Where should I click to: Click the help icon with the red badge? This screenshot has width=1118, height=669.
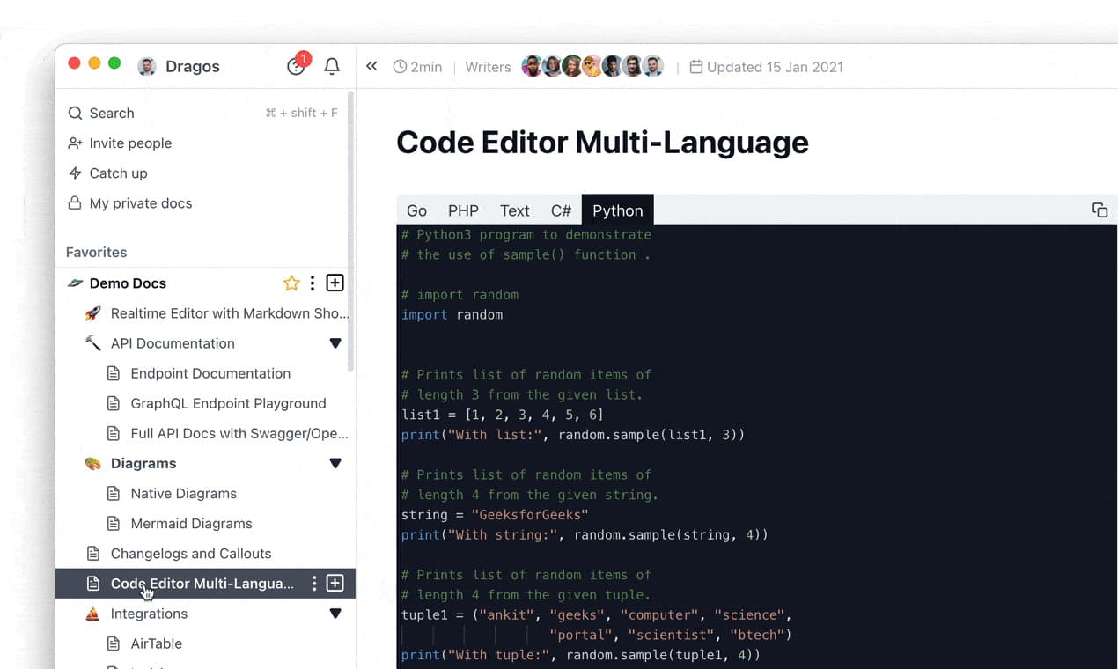tap(297, 66)
